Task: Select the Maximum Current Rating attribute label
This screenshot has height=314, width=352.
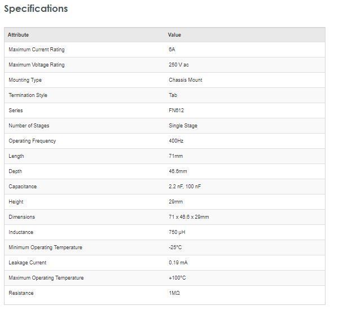Action: point(37,50)
